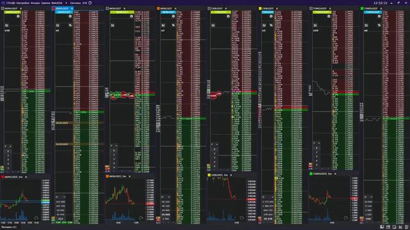Open chart icon in yellow-icon CKBUSDT panel
Viewport: 410px width, 230px height.
click(264, 26)
